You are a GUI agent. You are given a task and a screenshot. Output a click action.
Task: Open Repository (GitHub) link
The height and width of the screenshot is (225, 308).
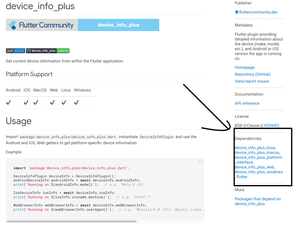pos(253,74)
